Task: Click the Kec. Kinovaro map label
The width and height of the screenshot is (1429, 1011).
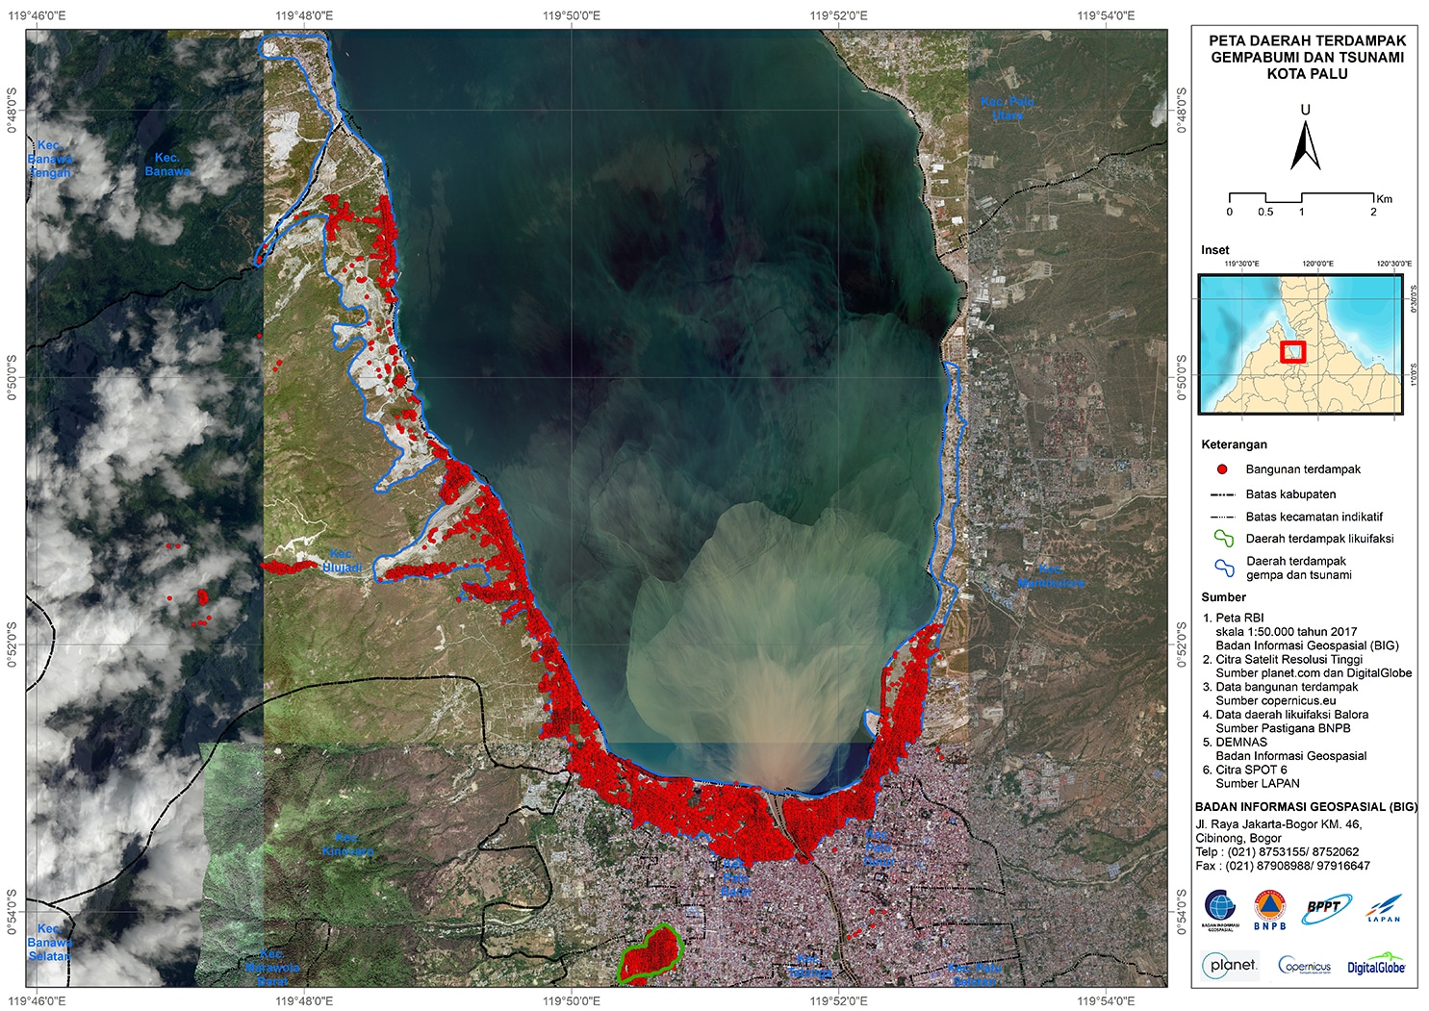Action: click(x=347, y=845)
